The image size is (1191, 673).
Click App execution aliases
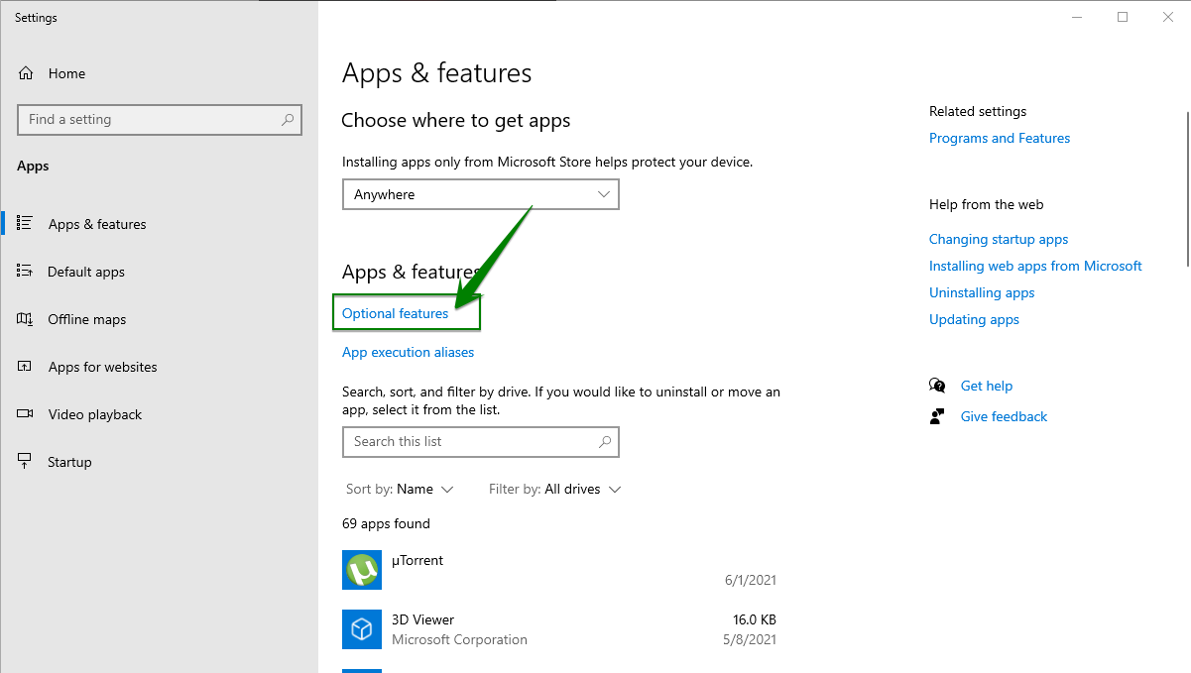tap(408, 352)
